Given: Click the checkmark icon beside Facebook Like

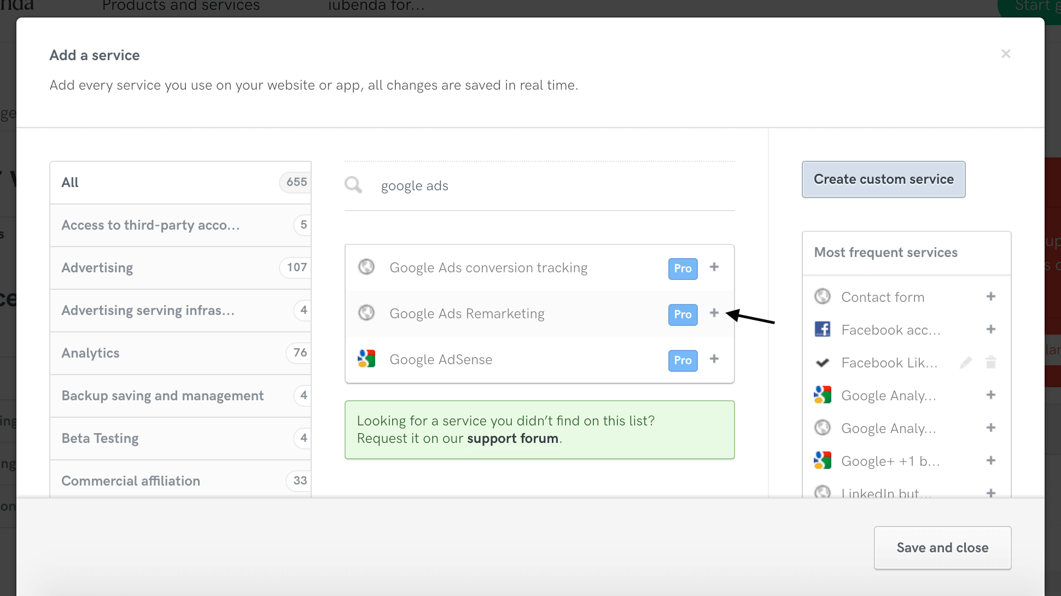Looking at the screenshot, I should (823, 362).
